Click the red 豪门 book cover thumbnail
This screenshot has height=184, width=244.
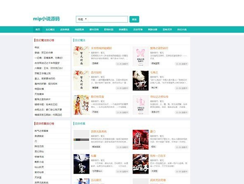tap(141, 140)
